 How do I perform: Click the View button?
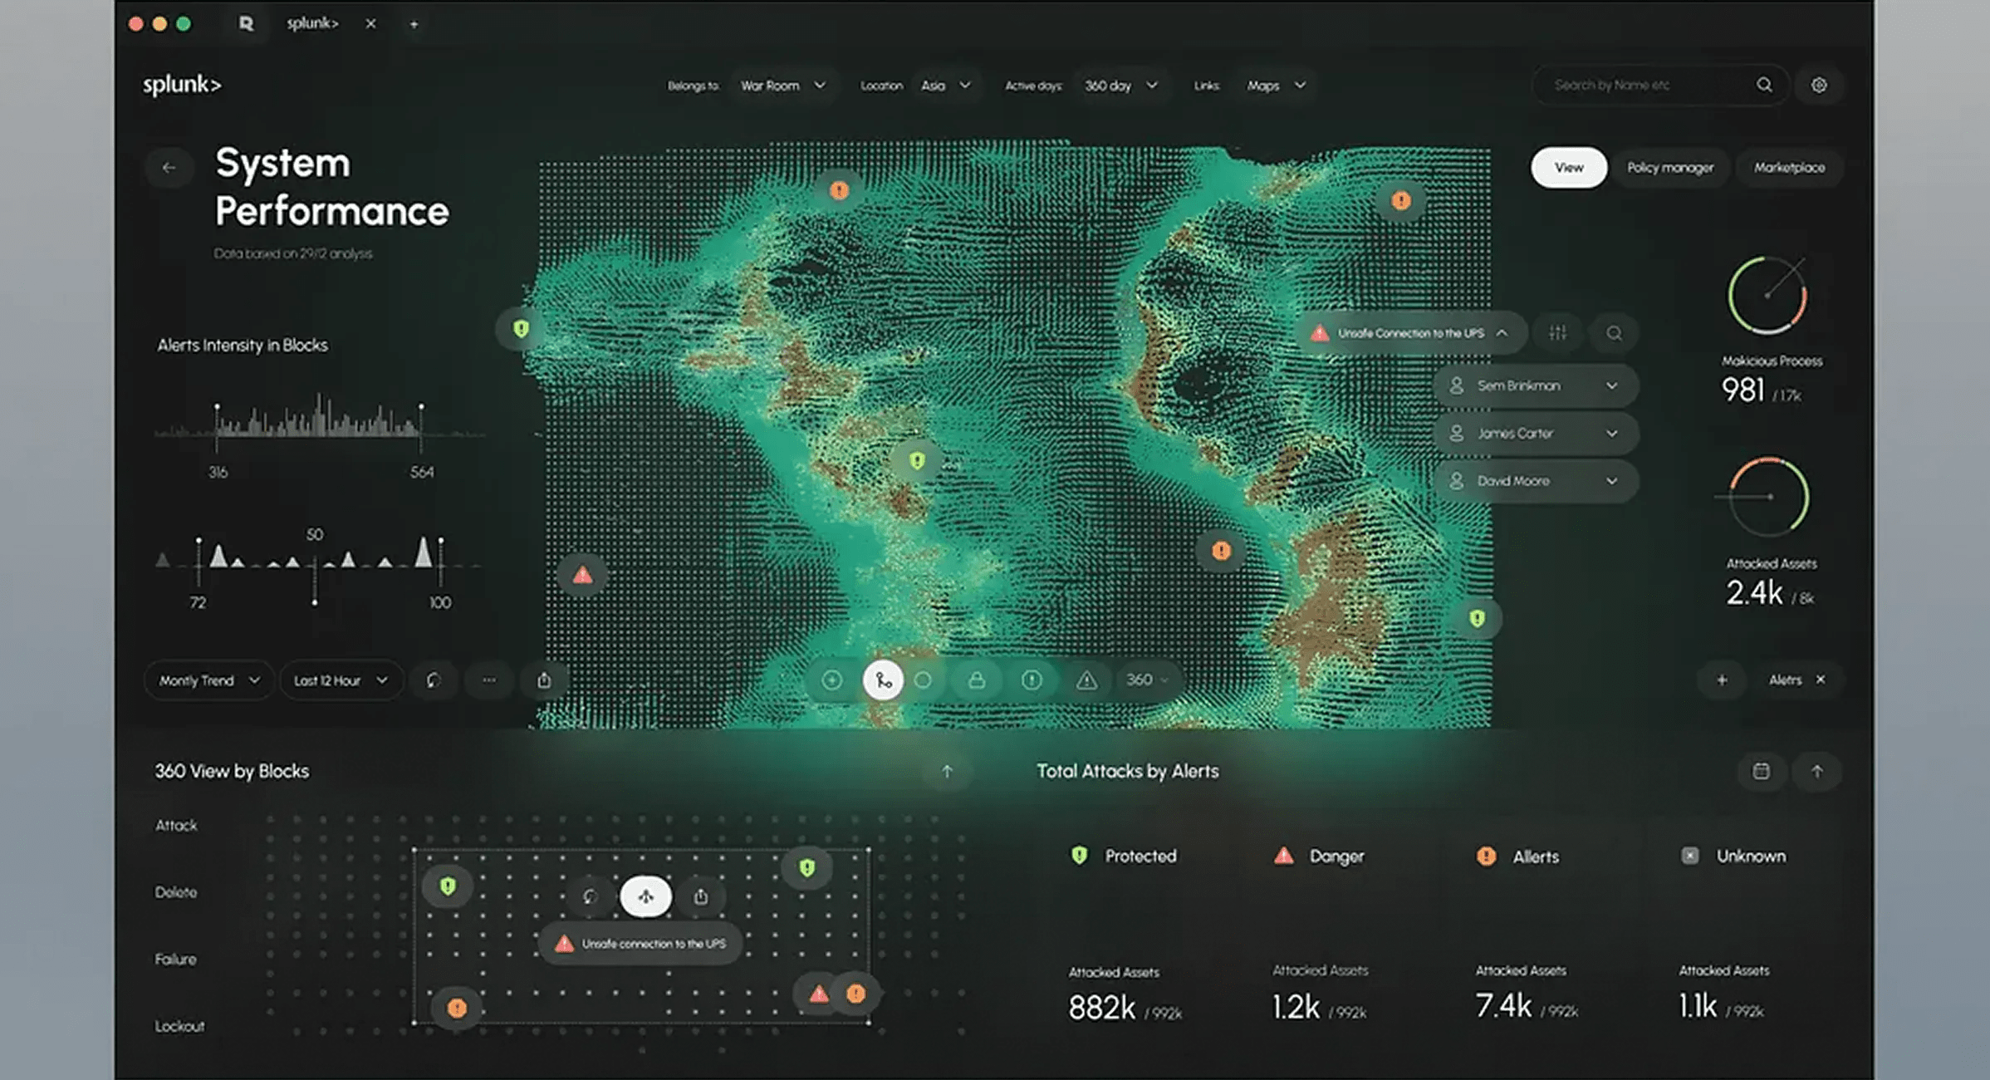(x=1568, y=167)
